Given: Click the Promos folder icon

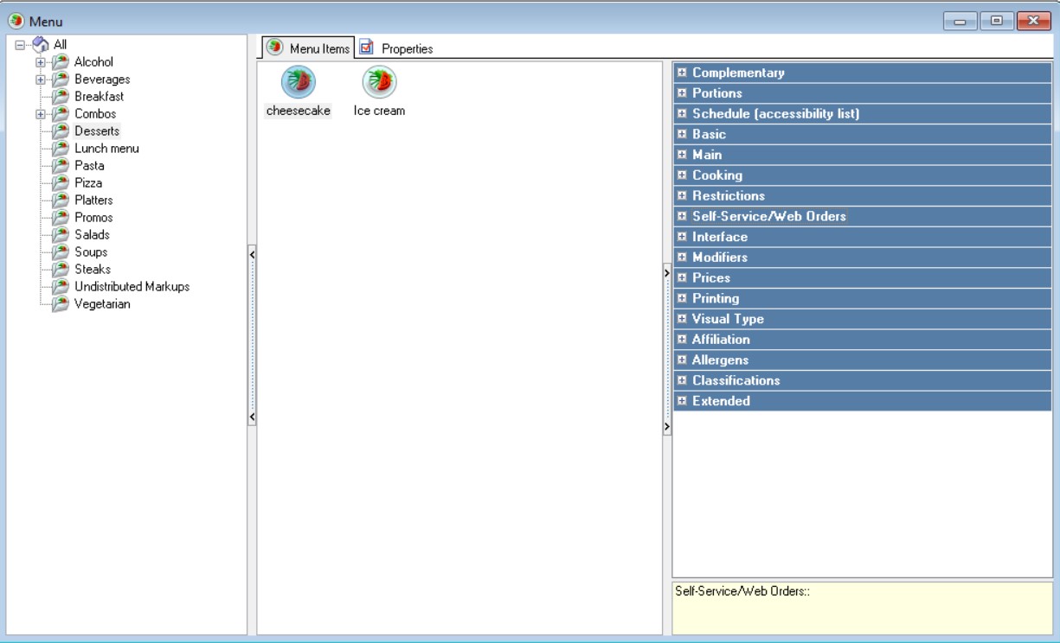Looking at the screenshot, I should [x=60, y=218].
